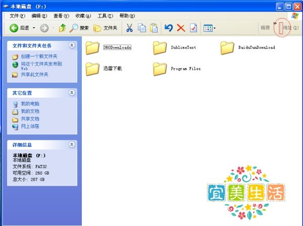Open the Edit menu
The width and height of the screenshot is (303, 226).
39,16
